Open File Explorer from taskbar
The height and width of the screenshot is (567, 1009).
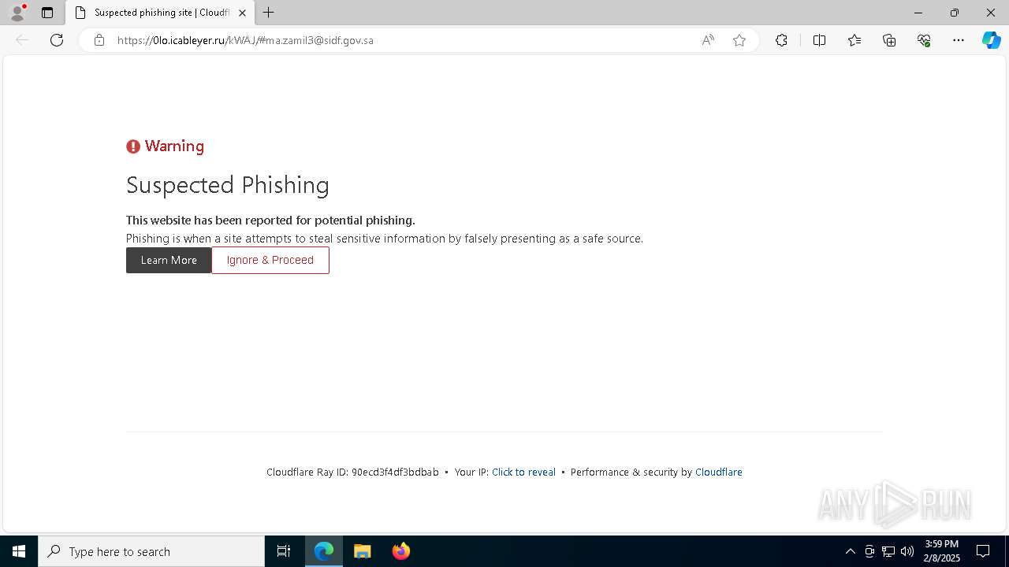pos(363,551)
